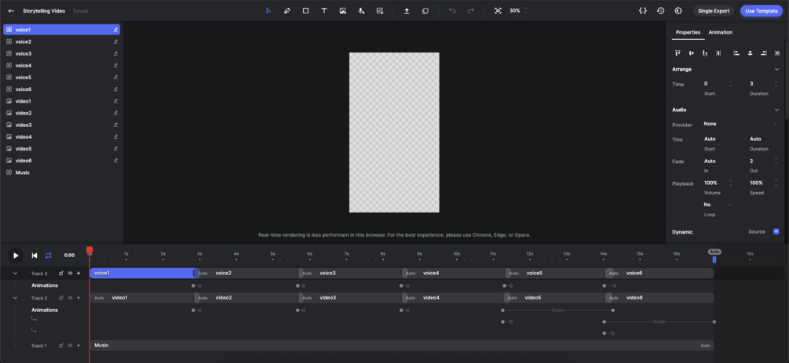The height and width of the screenshot is (363, 789).
Task: Switch to the Animation tab
Action: pyautogui.click(x=720, y=32)
